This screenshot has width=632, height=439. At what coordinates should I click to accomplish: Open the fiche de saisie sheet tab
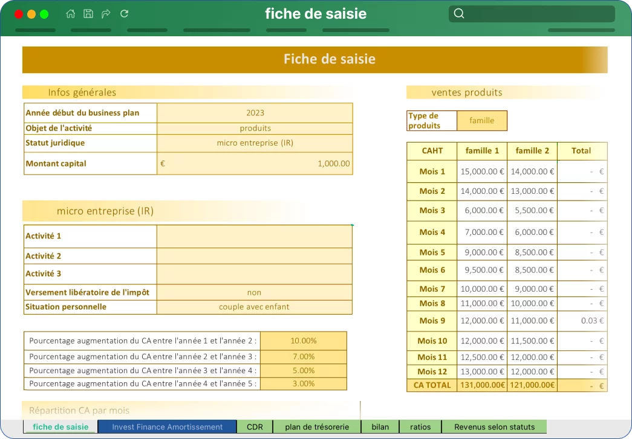tap(60, 427)
